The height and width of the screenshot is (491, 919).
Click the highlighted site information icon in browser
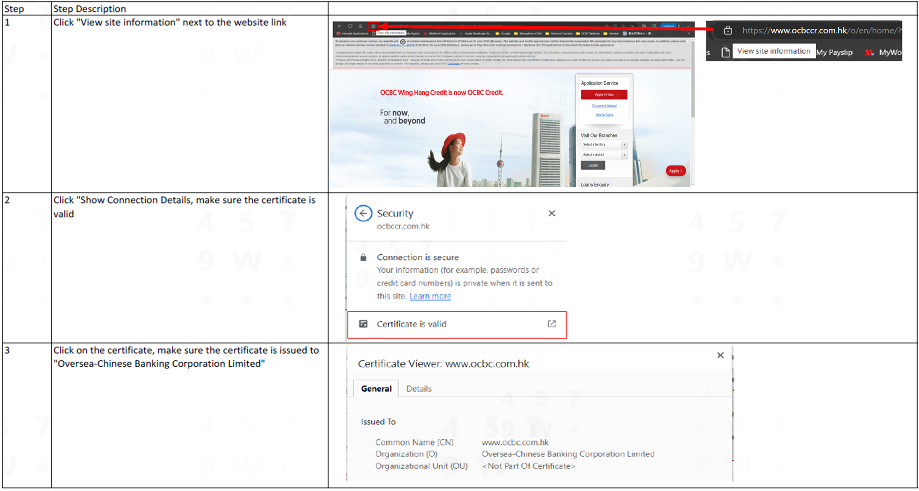point(373,26)
